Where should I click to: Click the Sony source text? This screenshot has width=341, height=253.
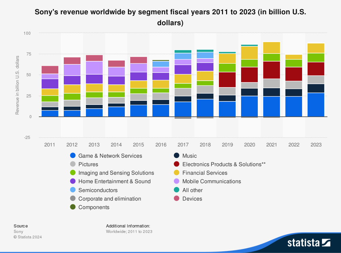coord(18,232)
